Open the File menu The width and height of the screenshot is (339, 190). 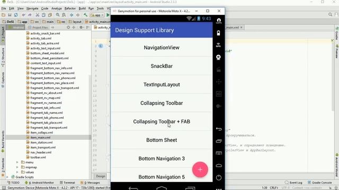[x=4, y=8]
